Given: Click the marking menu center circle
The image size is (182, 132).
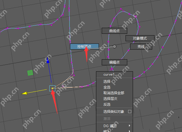Looking at the screenshot, I should [x=114, y=46].
